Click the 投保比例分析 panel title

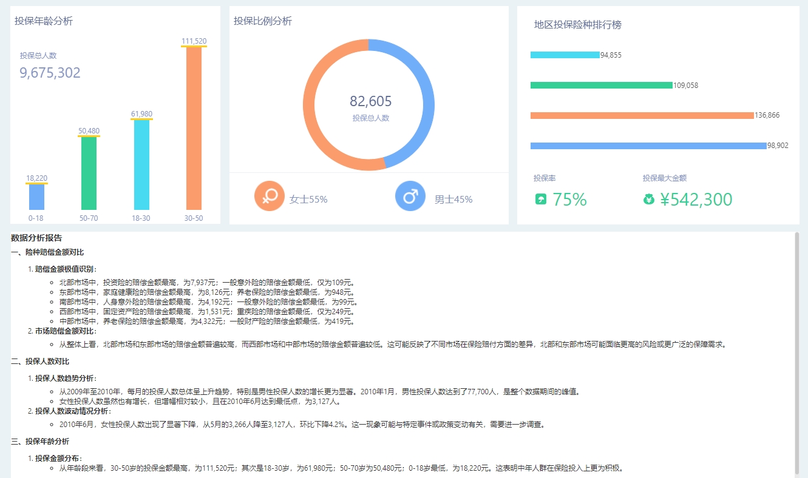(x=263, y=21)
